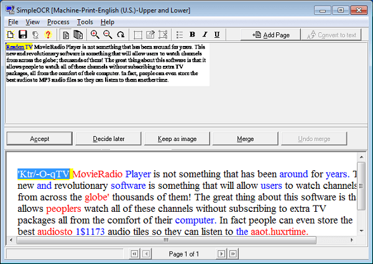Zoom in with the plus magnifier
Screen dimensions: 373x264
tap(95, 35)
